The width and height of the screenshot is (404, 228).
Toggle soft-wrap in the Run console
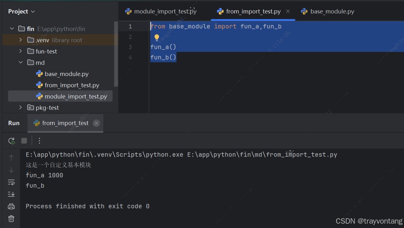[11, 182]
